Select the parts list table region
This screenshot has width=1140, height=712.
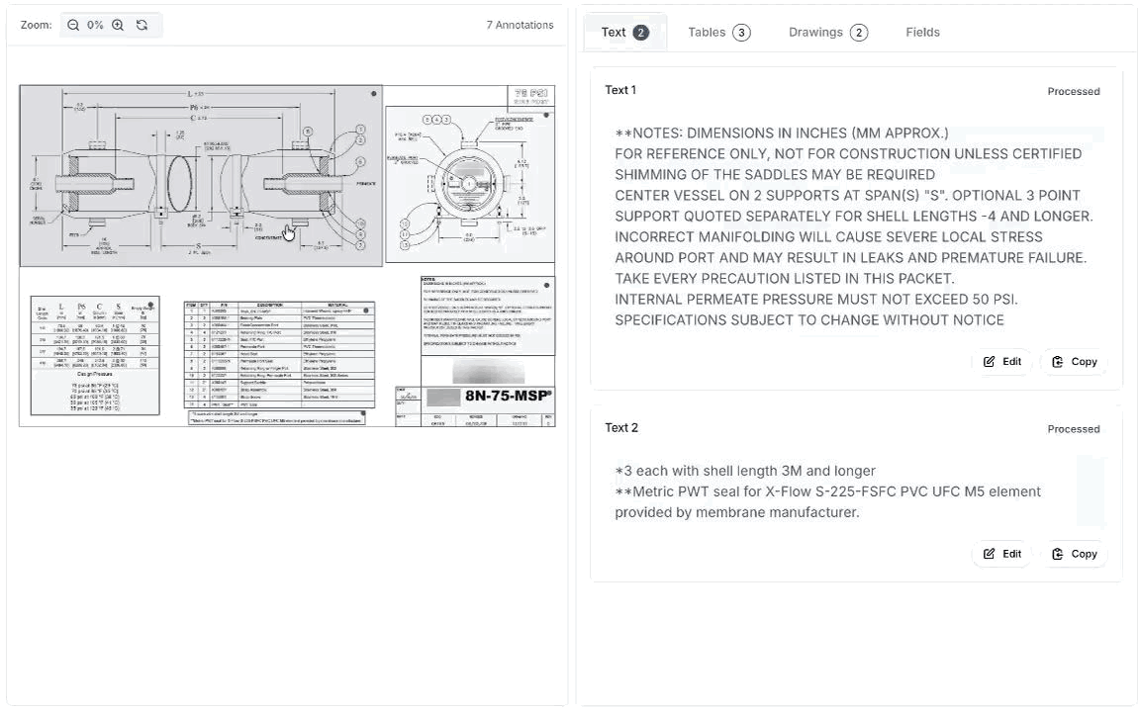point(280,356)
